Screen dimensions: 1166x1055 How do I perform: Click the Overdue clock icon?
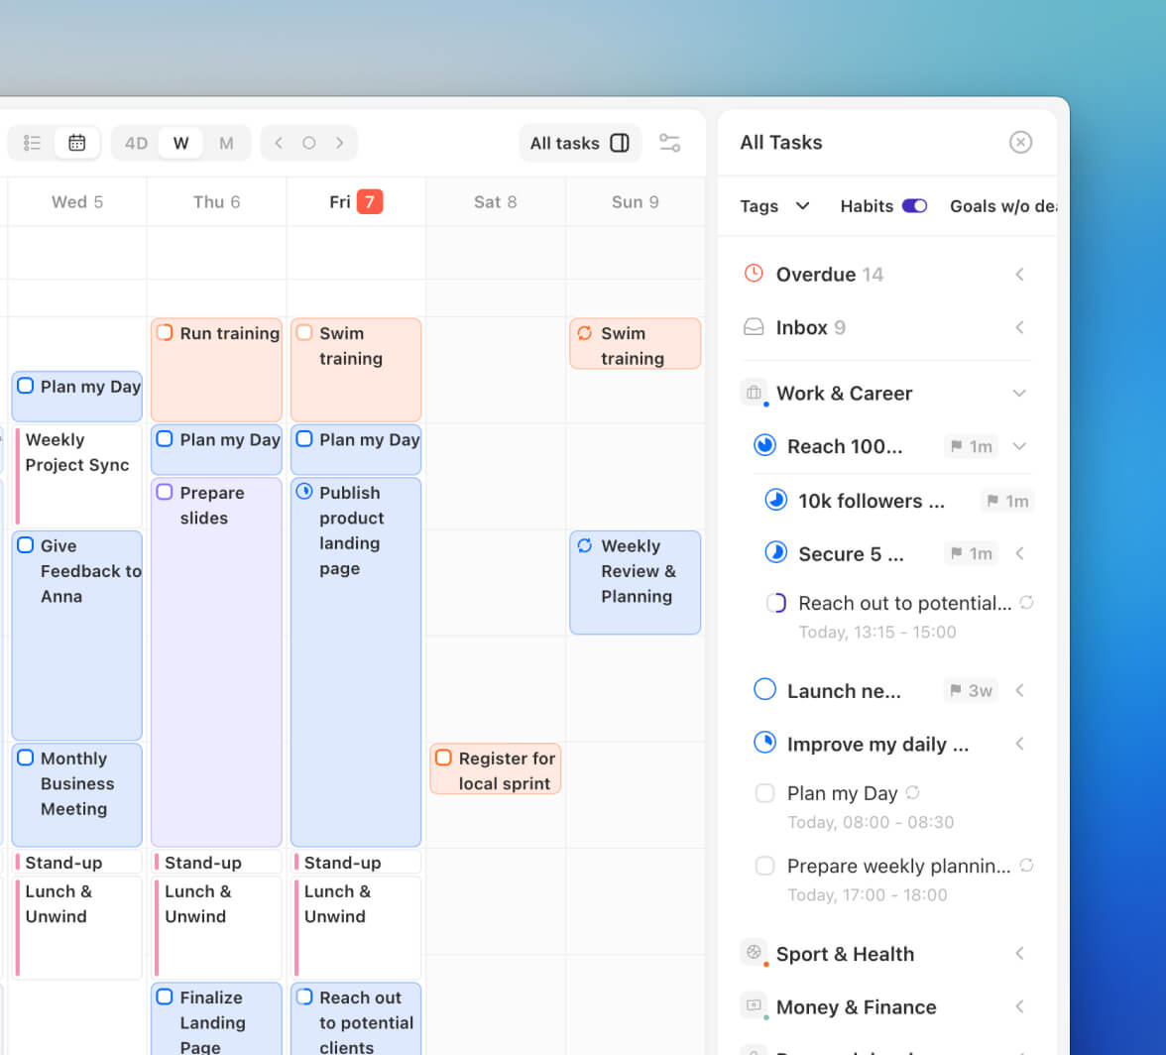pos(754,274)
